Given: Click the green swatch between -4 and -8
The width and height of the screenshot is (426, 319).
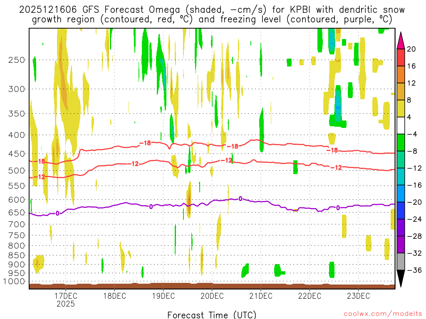Looking at the screenshot, I should click(401, 143).
